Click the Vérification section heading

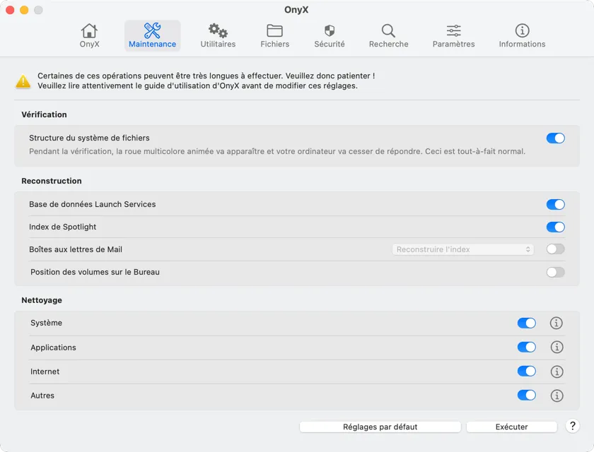coord(44,114)
